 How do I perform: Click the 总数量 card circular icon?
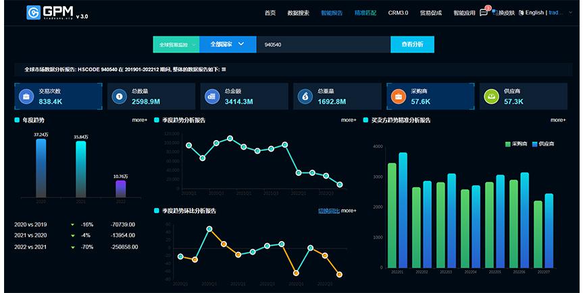point(118,96)
